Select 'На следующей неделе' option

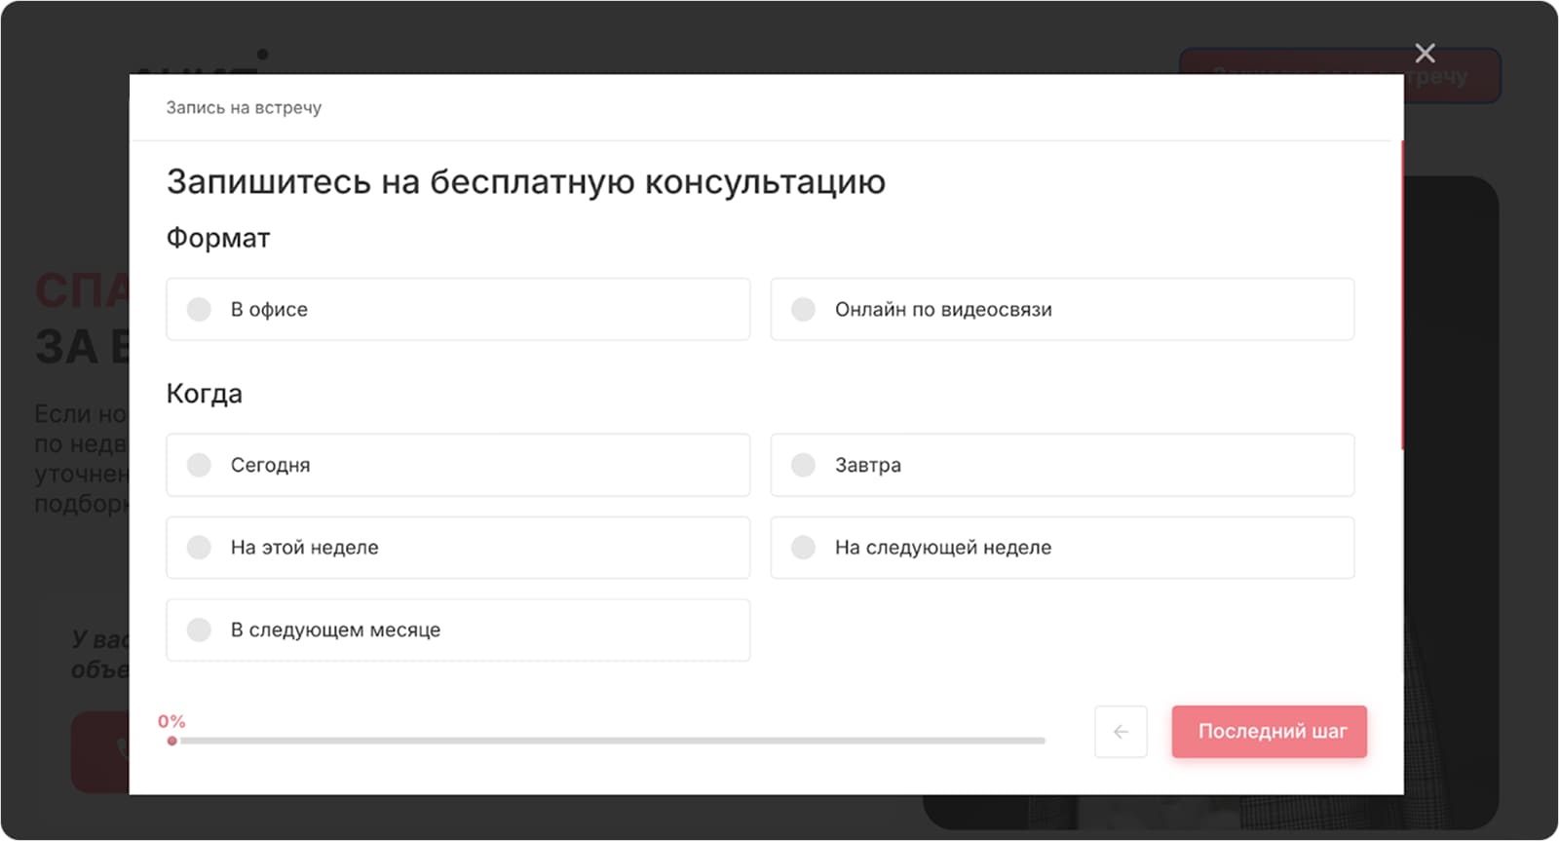coord(1062,548)
